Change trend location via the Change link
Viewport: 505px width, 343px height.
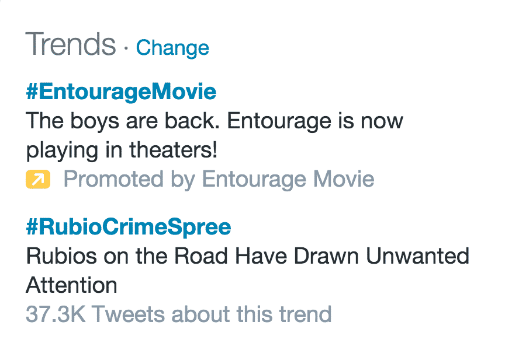pos(172,48)
